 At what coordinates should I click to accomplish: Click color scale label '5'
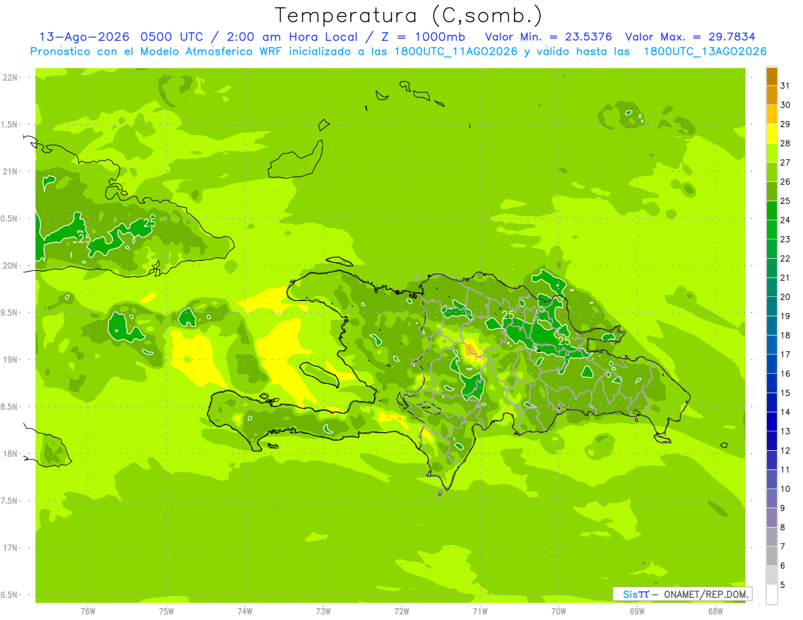click(783, 585)
